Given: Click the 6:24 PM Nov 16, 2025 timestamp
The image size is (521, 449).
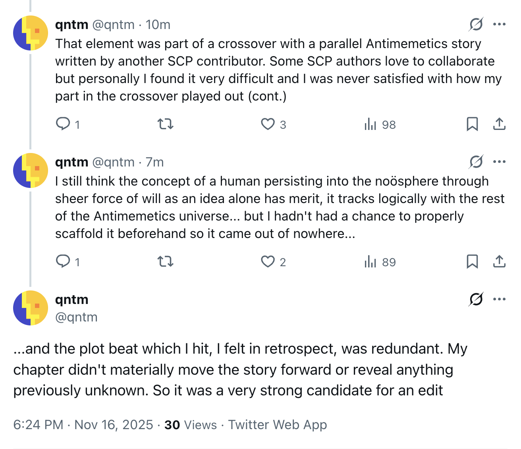Looking at the screenshot, I should 83,425.
